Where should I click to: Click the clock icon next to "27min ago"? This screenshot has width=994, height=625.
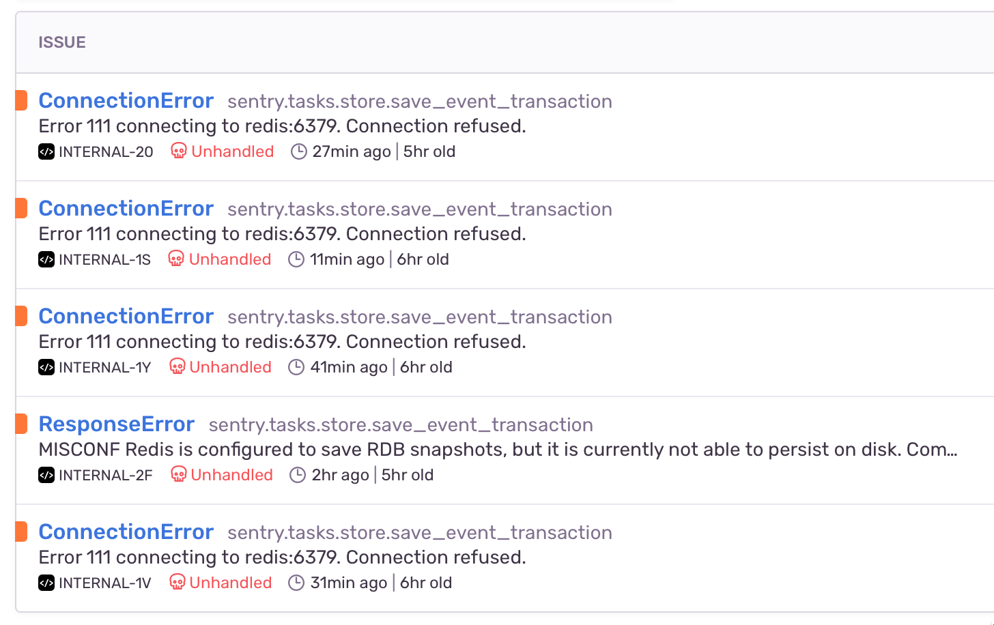299,151
